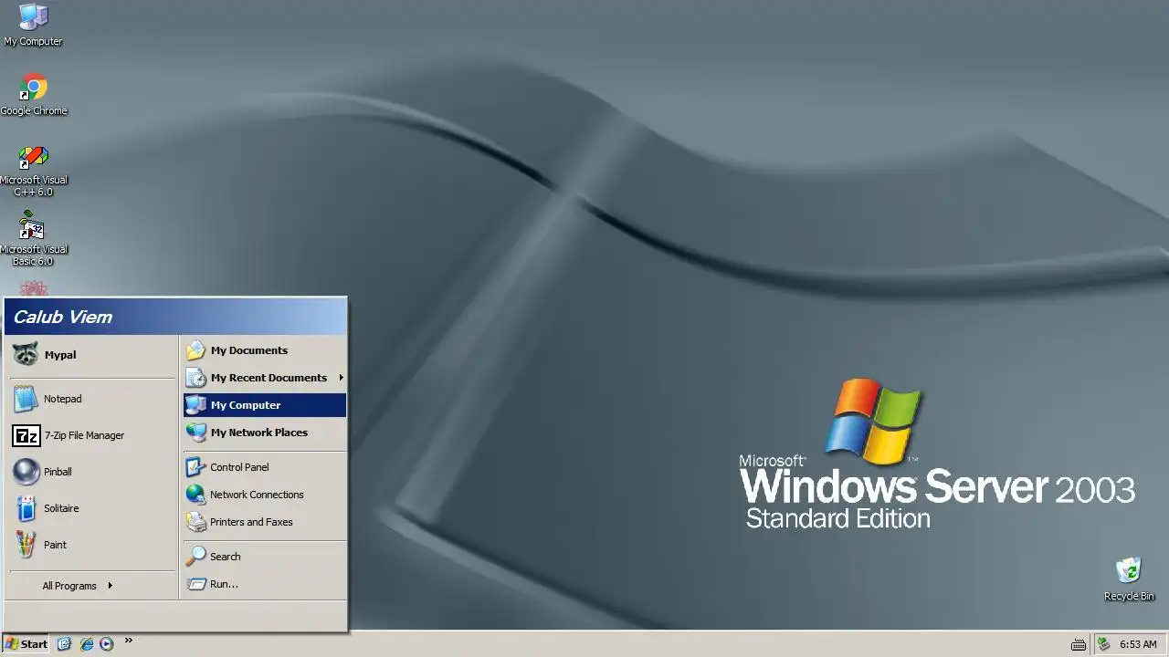The height and width of the screenshot is (657, 1169).
Task: Select My Computer in the Start menu
Action: point(265,405)
